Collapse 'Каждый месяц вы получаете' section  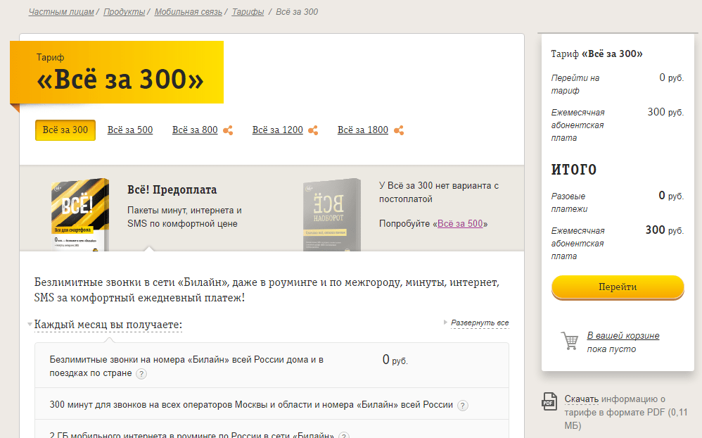pyautogui.click(x=108, y=324)
